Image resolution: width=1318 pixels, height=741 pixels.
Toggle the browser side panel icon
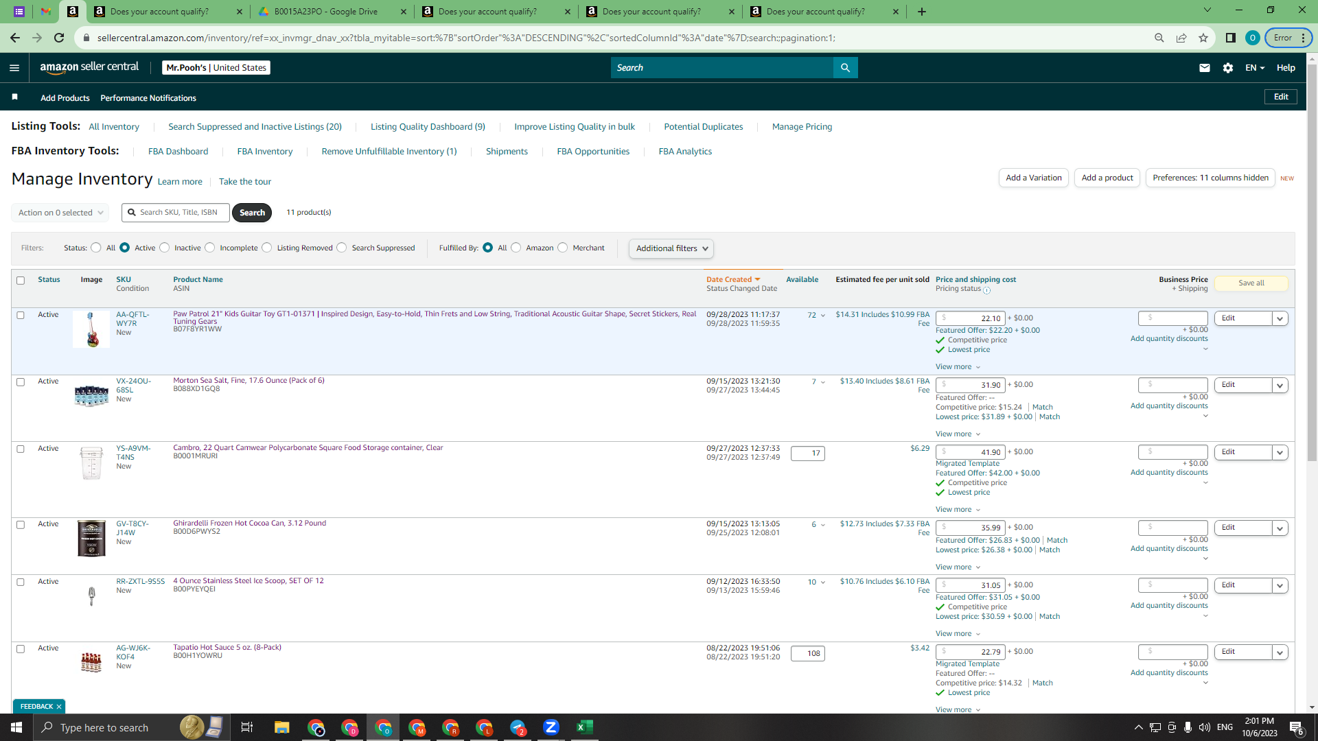[x=1231, y=38]
